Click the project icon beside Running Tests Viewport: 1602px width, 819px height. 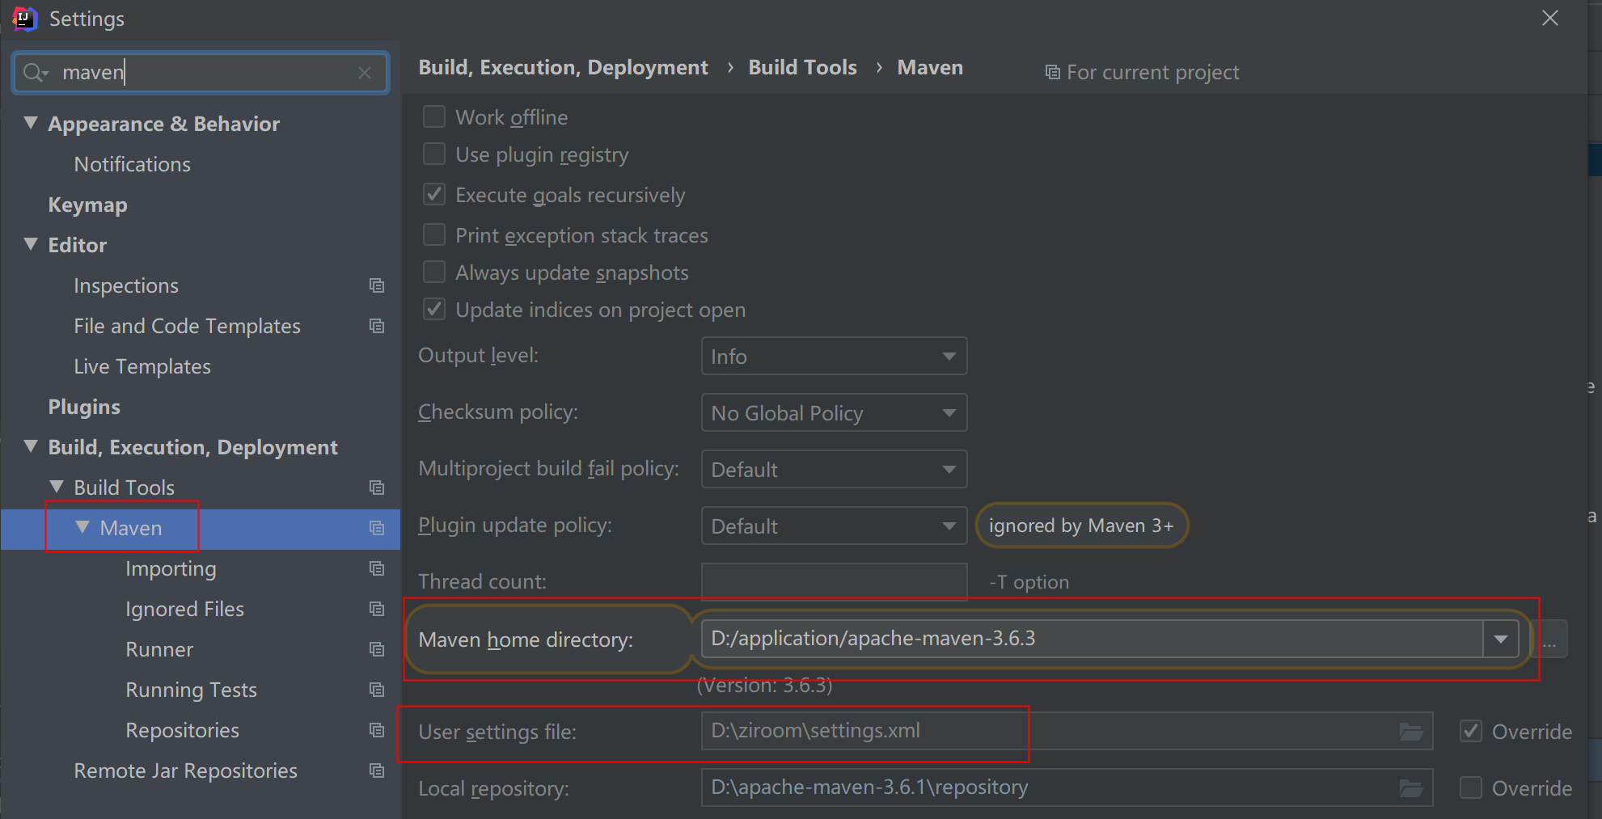377,690
